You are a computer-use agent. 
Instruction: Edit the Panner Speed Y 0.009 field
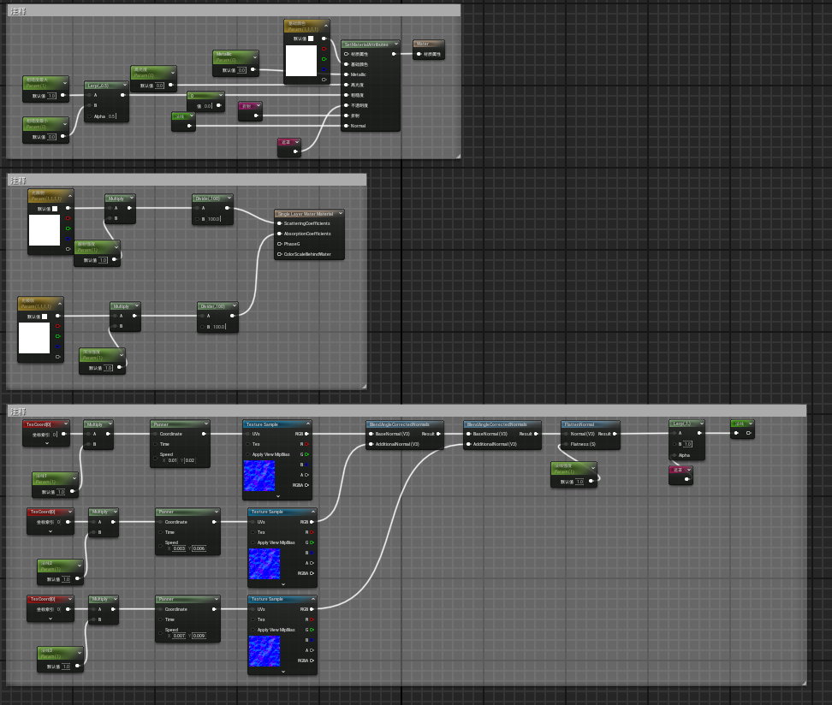(199, 636)
